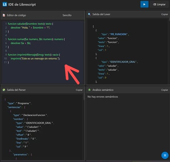This screenshot has width=170, height=162.
Task: Click the Editor de código document icon
Action: 4,15
